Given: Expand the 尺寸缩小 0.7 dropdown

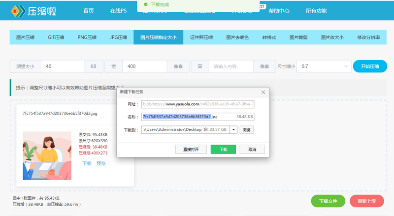Looking at the screenshot, I should [324, 66].
